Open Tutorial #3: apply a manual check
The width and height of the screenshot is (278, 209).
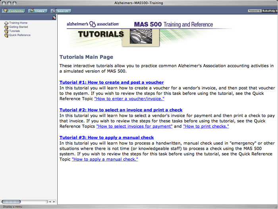pos(106,137)
